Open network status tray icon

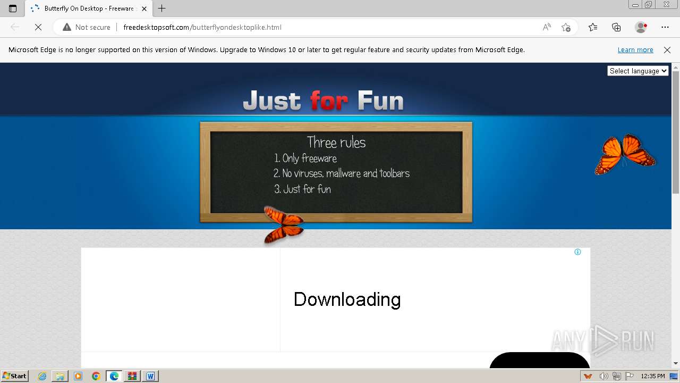coord(617,376)
